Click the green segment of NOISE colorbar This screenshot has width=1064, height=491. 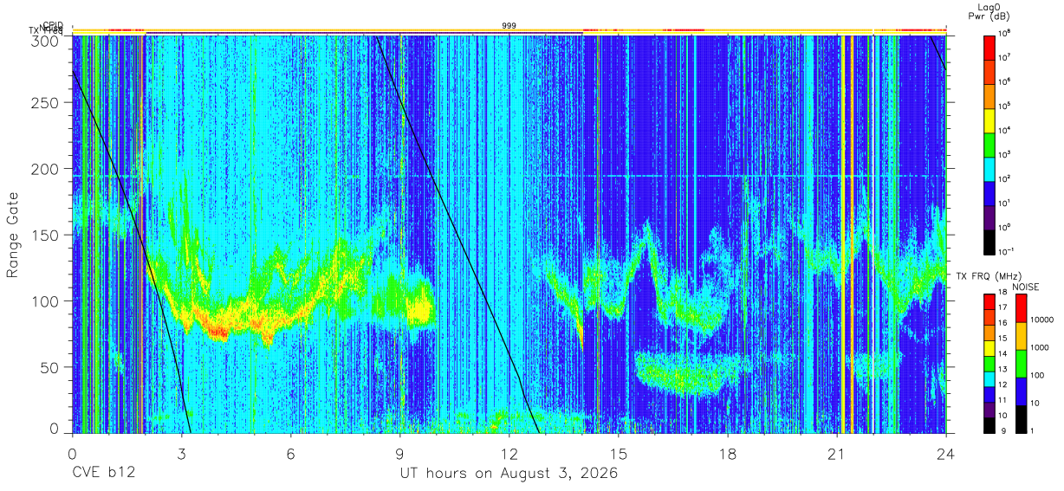point(1021,364)
